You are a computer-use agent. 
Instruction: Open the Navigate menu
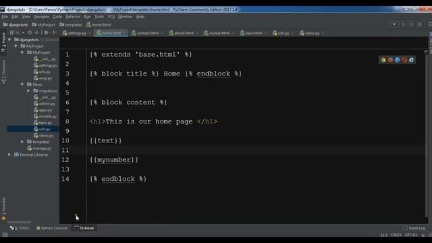point(41,16)
